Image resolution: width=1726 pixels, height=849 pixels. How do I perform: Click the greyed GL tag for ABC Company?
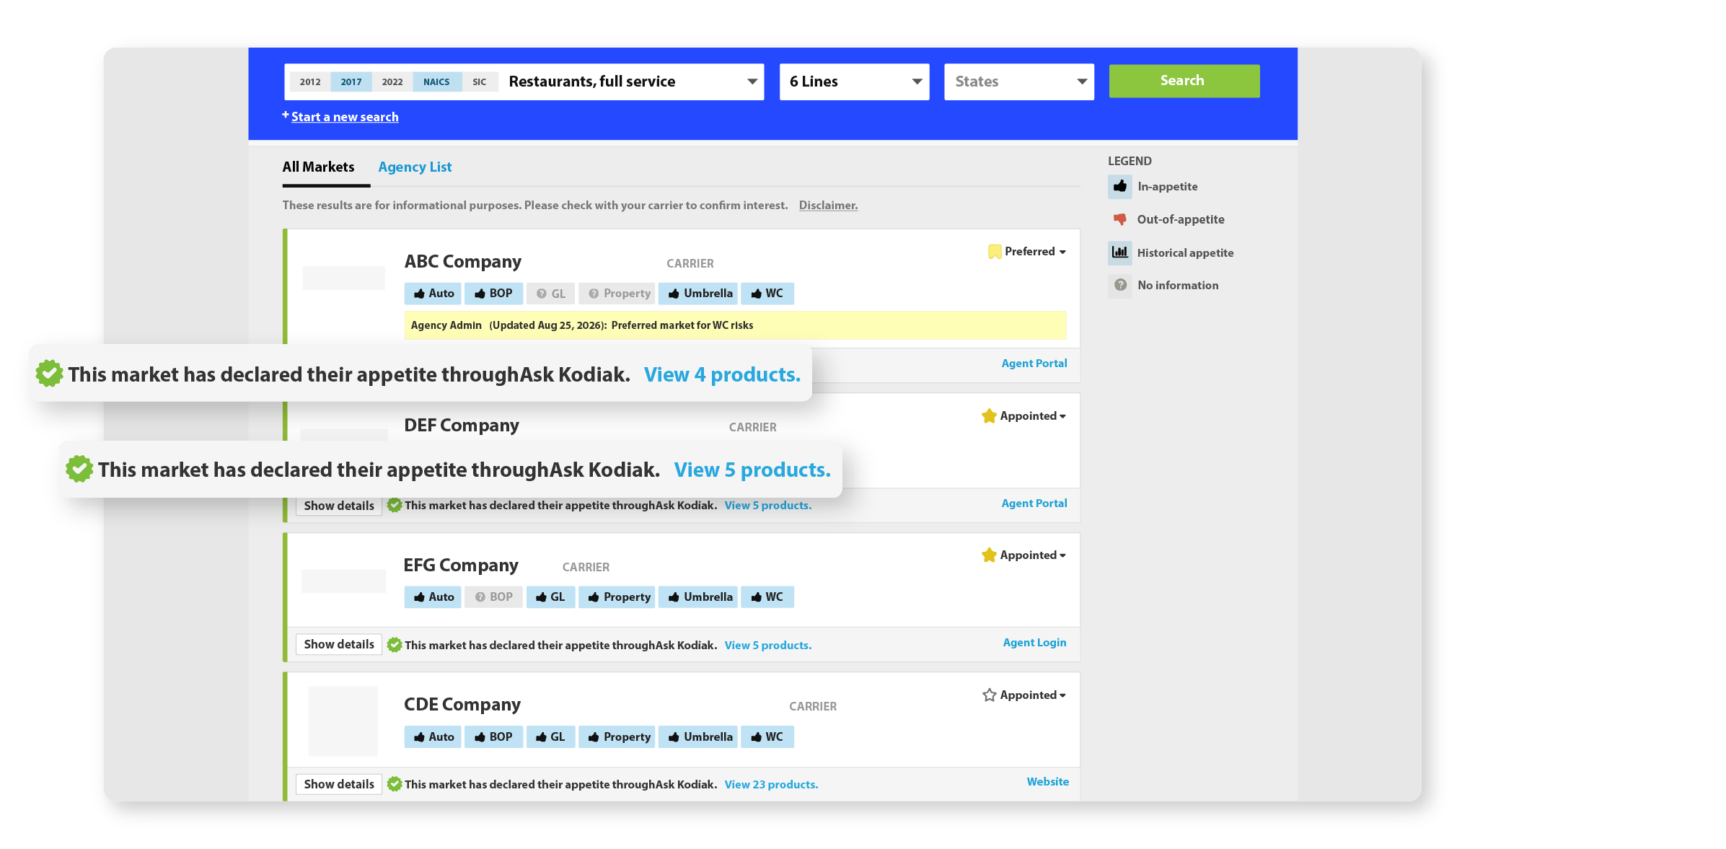click(550, 294)
